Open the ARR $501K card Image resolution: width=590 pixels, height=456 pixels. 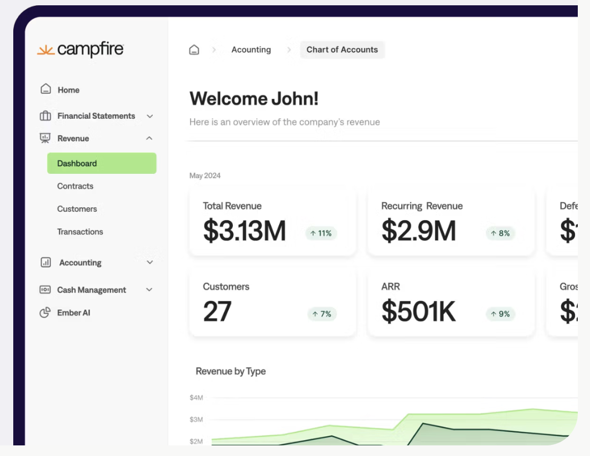click(x=451, y=303)
